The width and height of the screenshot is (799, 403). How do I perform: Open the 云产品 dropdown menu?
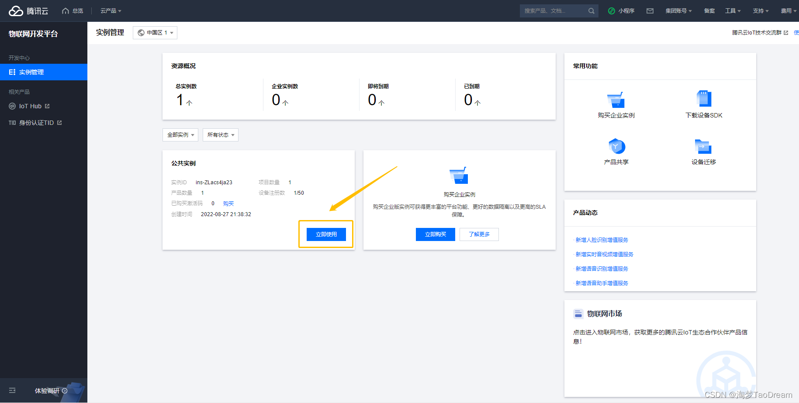coord(111,11)
